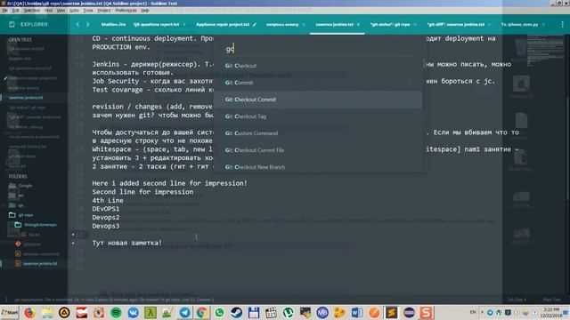Open Steam from the taskbar

(x=236, y=312)
